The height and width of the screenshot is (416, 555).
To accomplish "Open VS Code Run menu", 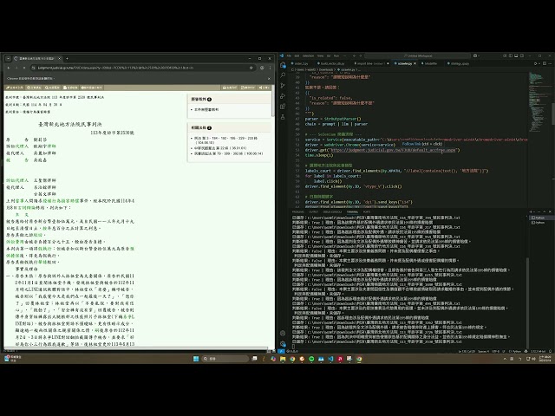I will pyautogui.click(x=336, y=55).
